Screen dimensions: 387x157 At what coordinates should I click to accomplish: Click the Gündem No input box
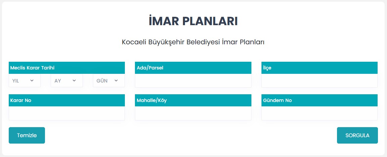coord(319,113)
